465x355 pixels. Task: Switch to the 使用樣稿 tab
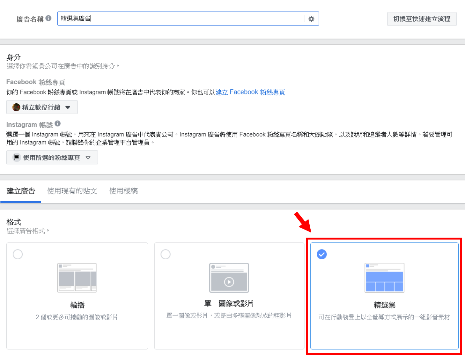(123, 191)
